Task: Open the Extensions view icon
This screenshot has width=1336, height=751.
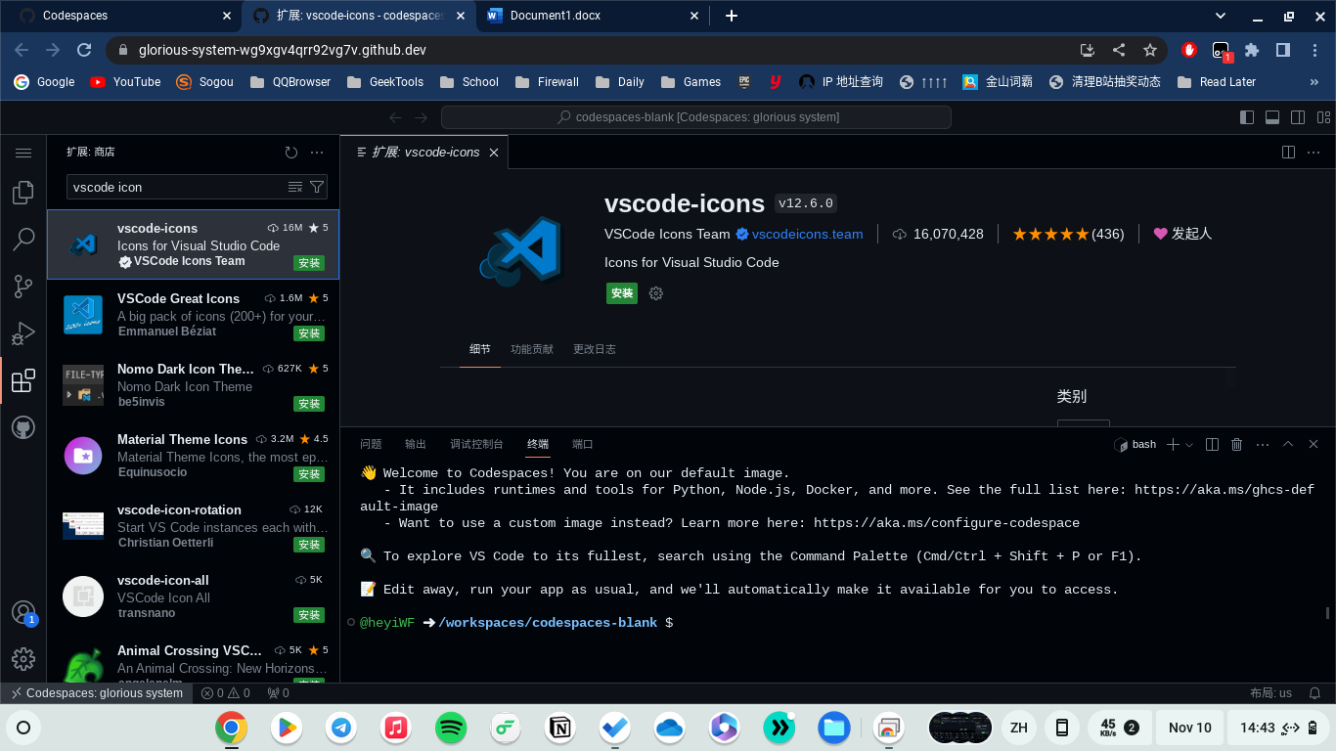Action: pos(23,380)
